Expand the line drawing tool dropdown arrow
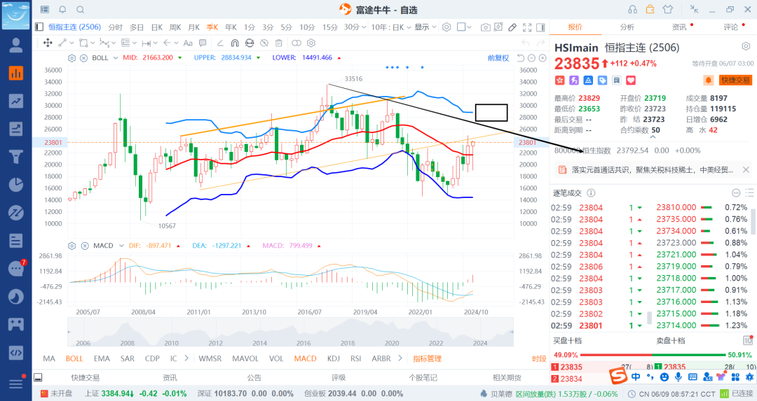This screenshot has height=401, width=757. [x=71, y=43]
